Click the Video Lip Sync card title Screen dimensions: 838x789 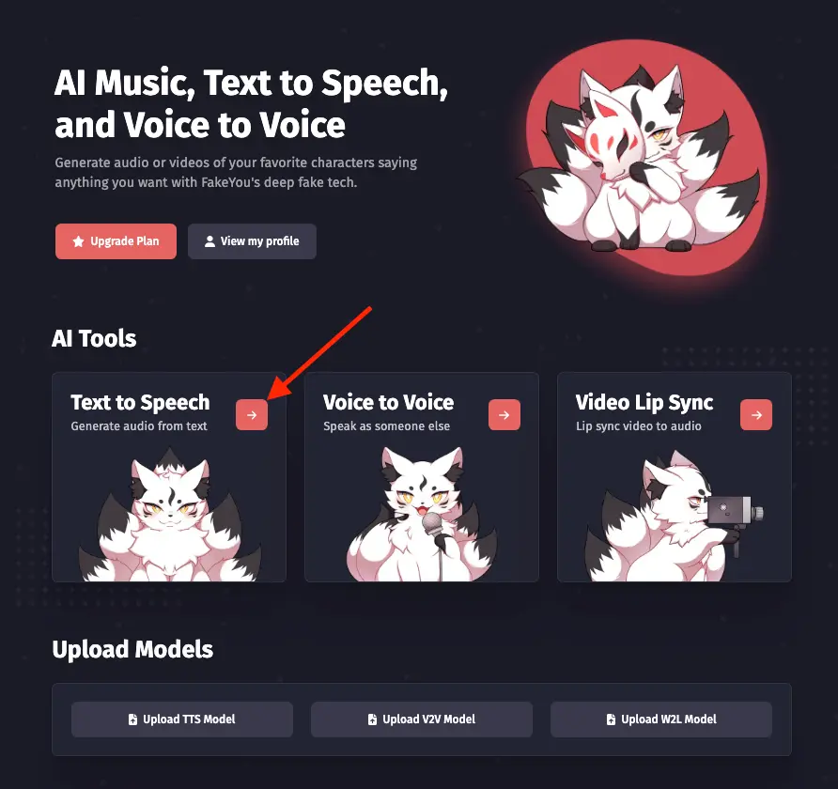click(644, 403)
